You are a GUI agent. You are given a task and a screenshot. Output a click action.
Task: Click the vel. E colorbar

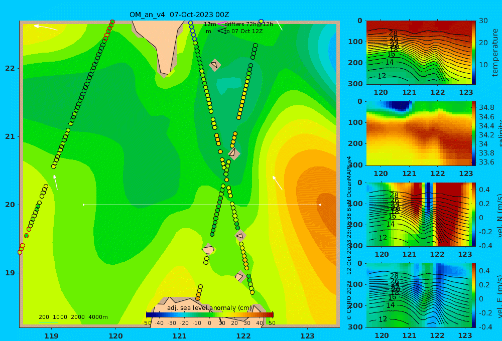point(474,295)
